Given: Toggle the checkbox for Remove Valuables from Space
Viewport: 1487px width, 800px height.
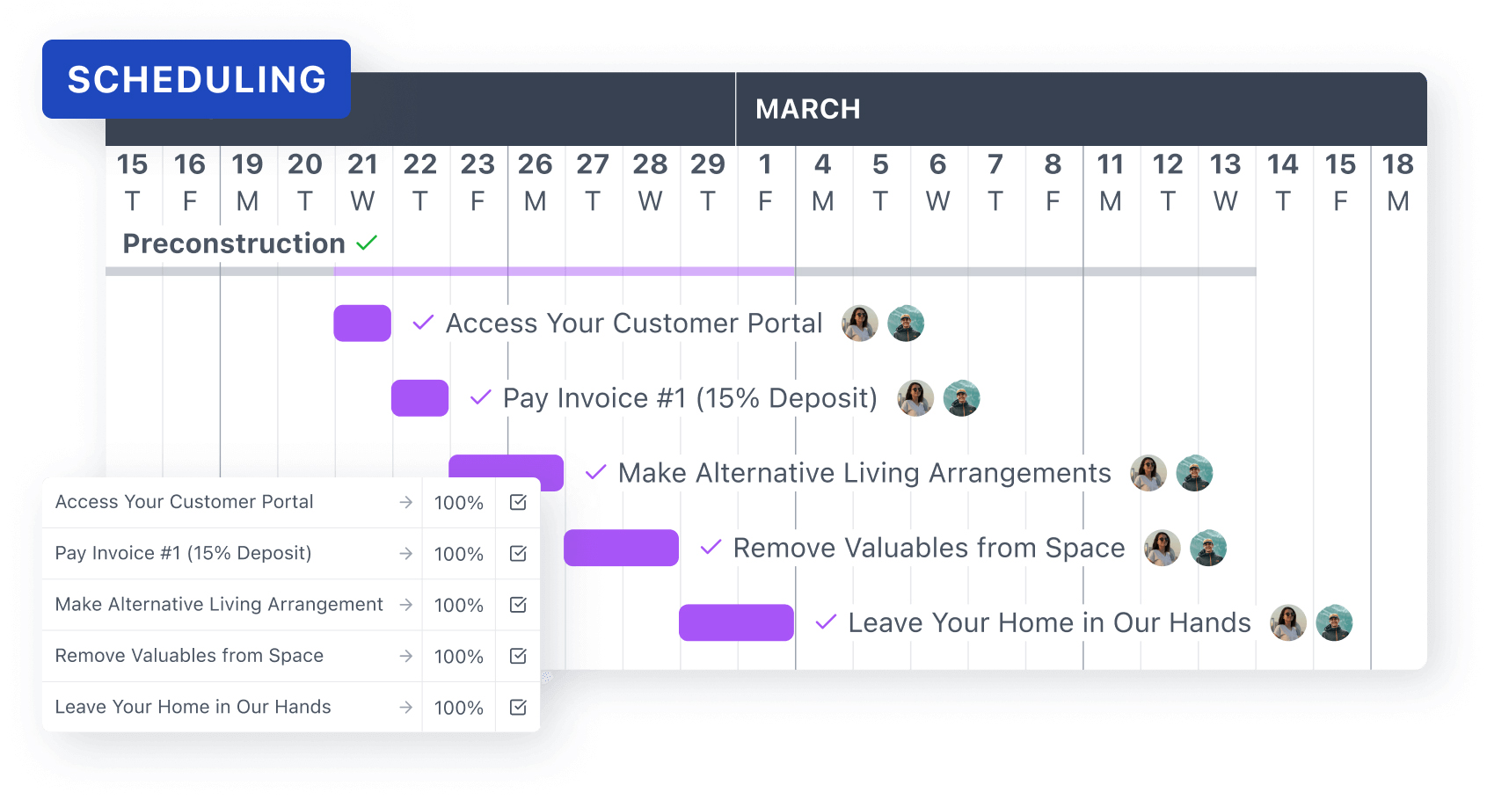Looking at the screenshot, I should pos(517,656).
